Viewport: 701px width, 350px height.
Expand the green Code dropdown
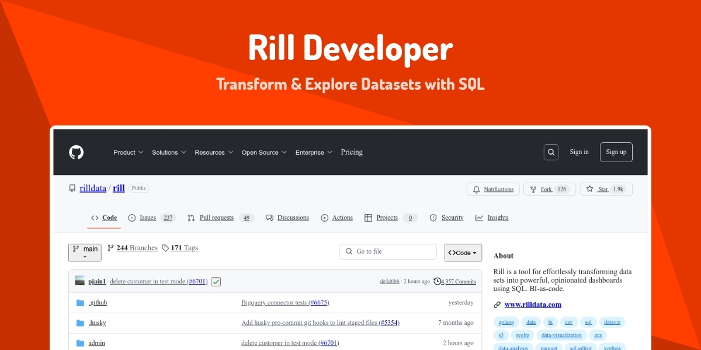[463, 252]
